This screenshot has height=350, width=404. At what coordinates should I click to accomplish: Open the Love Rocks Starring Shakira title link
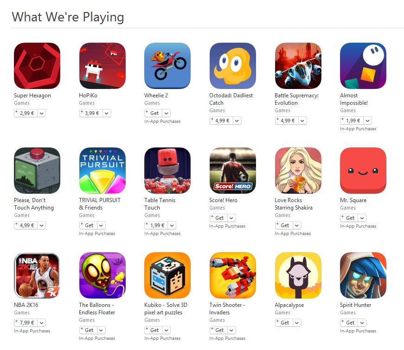point(294,204)
